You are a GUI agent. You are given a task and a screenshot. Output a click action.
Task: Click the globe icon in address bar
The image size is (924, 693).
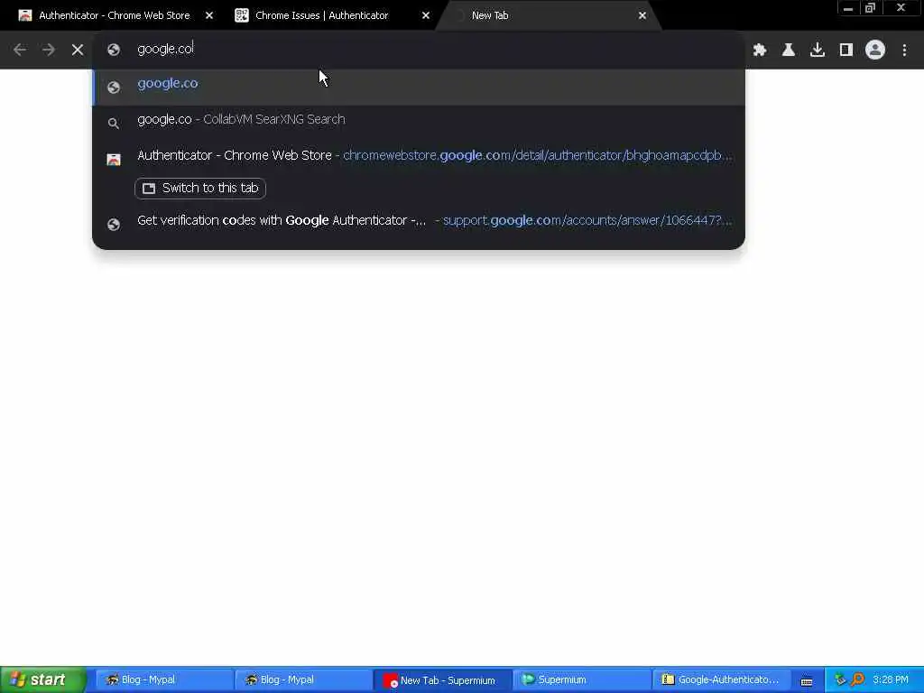point(114,50)
